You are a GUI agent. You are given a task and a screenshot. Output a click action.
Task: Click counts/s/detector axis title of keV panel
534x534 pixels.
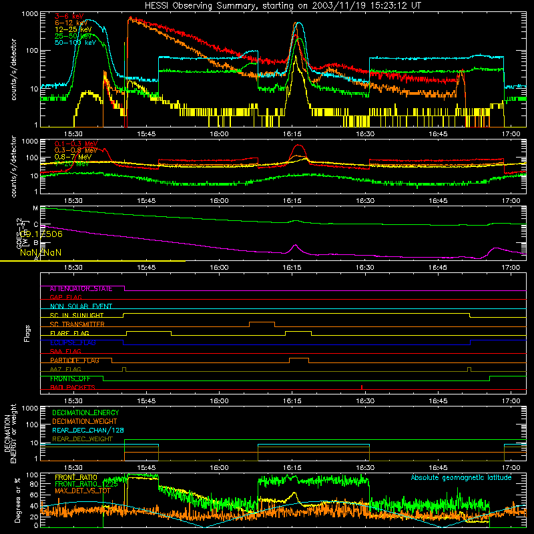13,69
